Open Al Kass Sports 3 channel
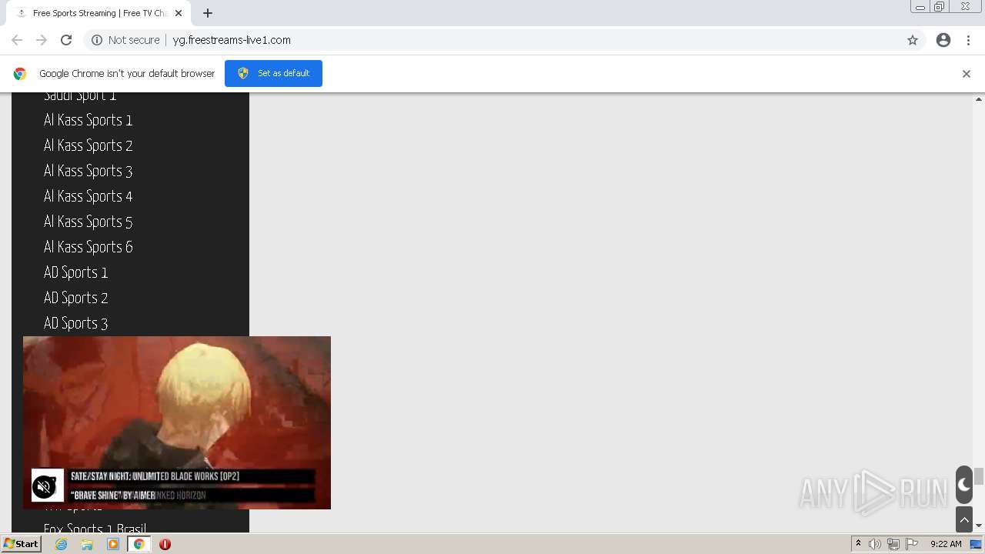 point(88,171)
